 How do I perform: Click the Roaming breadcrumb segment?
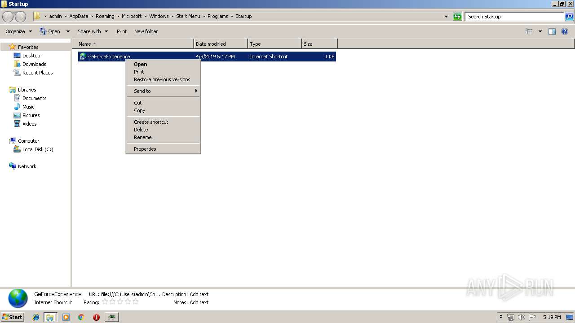tap(105, 16)
